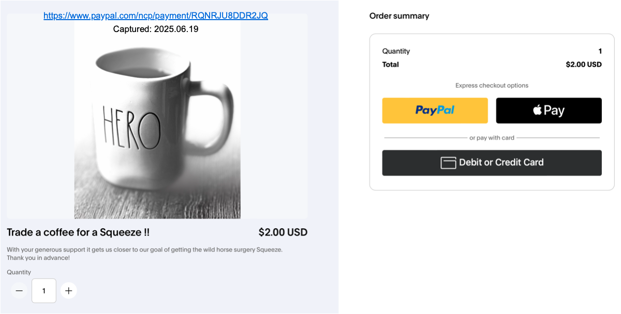This screenshot has height=314, width=621.
Task: Choose Debit or Credit Card payment
Action: [492, 163]
